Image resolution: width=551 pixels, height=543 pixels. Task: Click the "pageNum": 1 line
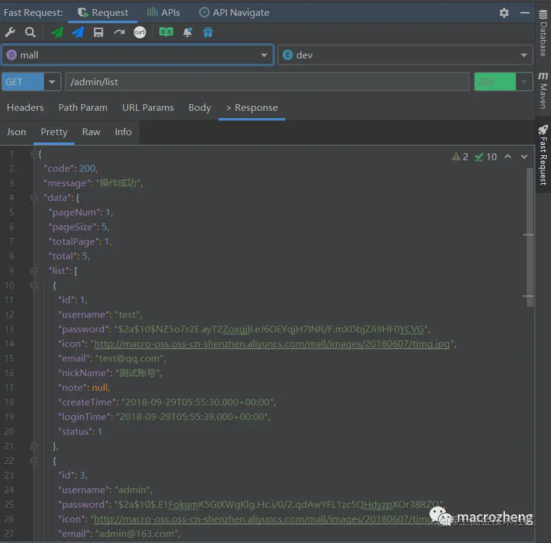(81, 212)
